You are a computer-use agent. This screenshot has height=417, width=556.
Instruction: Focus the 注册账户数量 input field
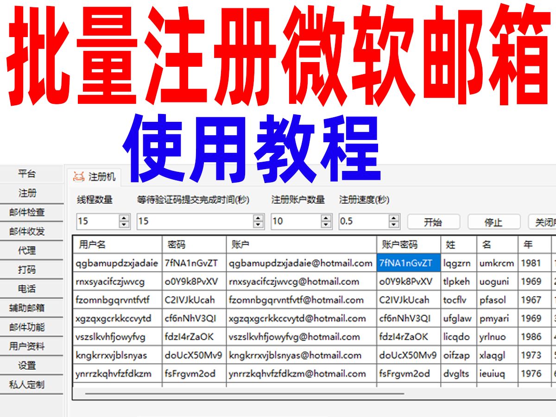pos(296,221)
